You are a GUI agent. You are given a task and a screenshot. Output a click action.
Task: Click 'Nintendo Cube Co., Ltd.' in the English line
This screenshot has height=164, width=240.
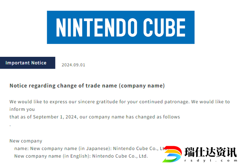point(120,156)
